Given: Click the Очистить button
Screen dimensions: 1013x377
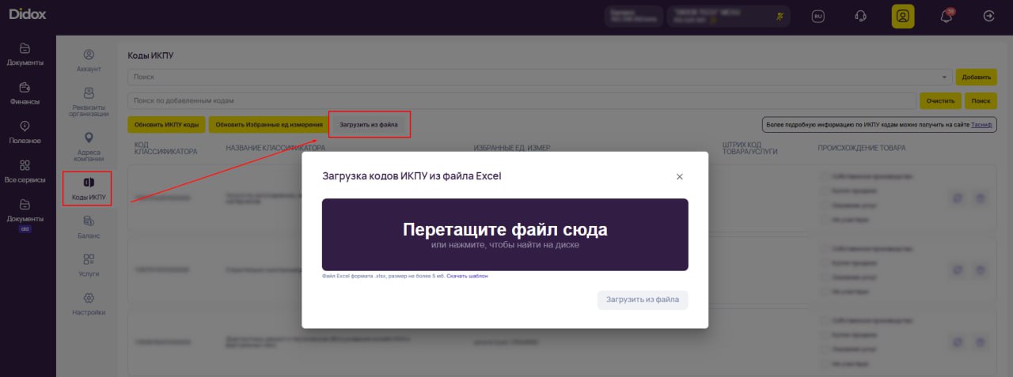Looking at the screenshot, I should pos(940,100).
